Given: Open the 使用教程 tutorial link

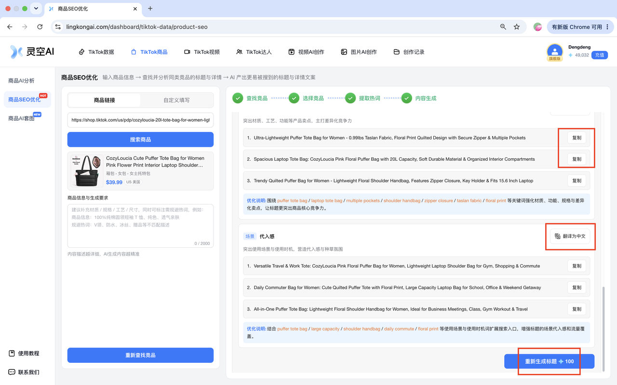Looking at the screenshot, I should (24, 353).
